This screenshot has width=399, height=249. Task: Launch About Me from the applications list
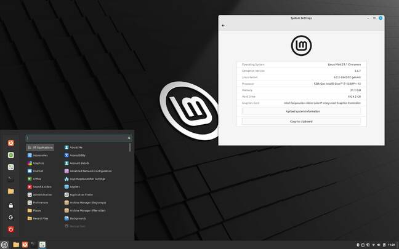pos(73,148)
